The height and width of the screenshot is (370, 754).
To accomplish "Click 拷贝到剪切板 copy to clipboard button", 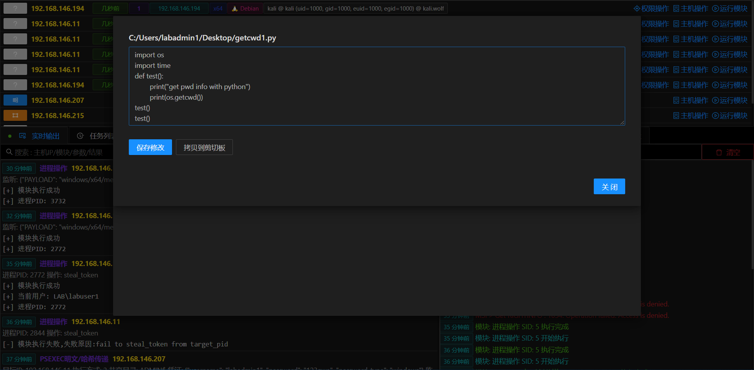I will (x=204, y=147).
